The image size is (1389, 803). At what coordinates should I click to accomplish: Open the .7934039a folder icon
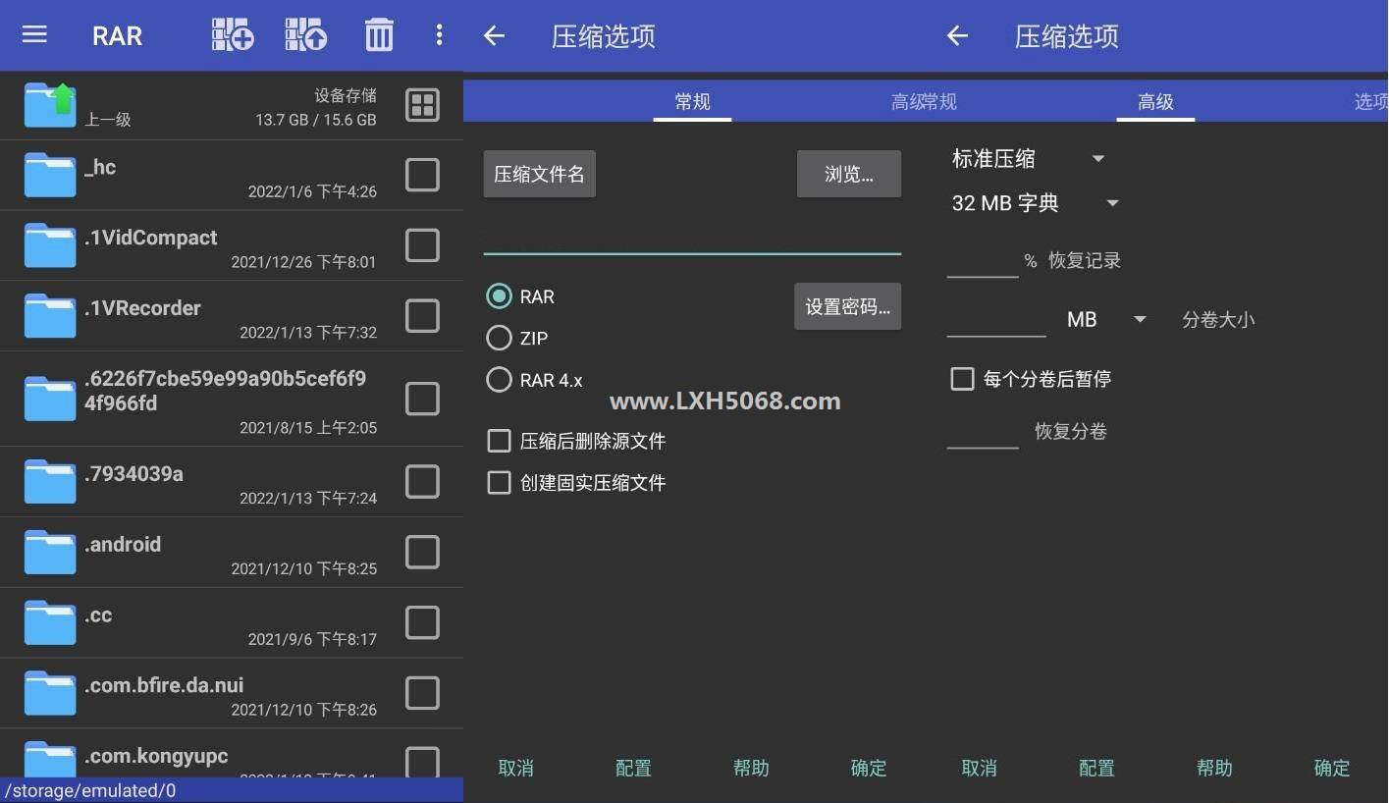click(50, 482)
